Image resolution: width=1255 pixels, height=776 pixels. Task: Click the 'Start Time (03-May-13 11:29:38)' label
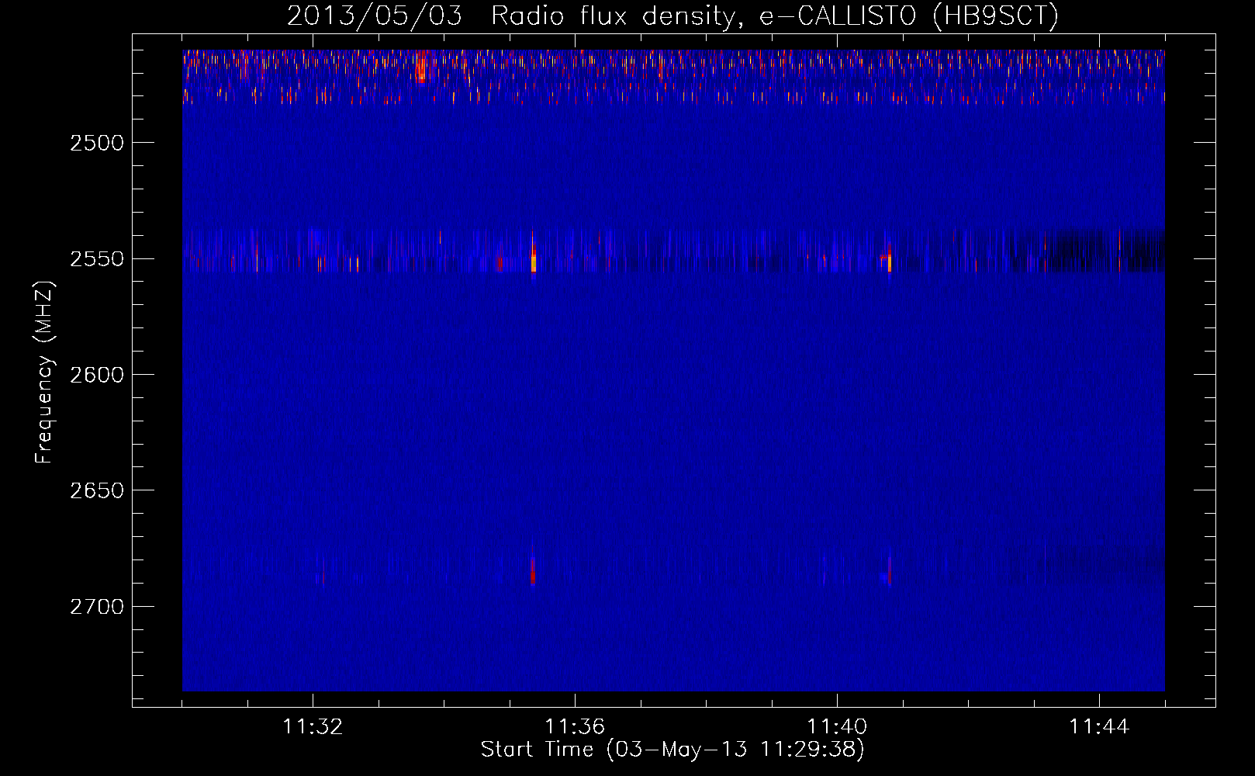[672, 750]
